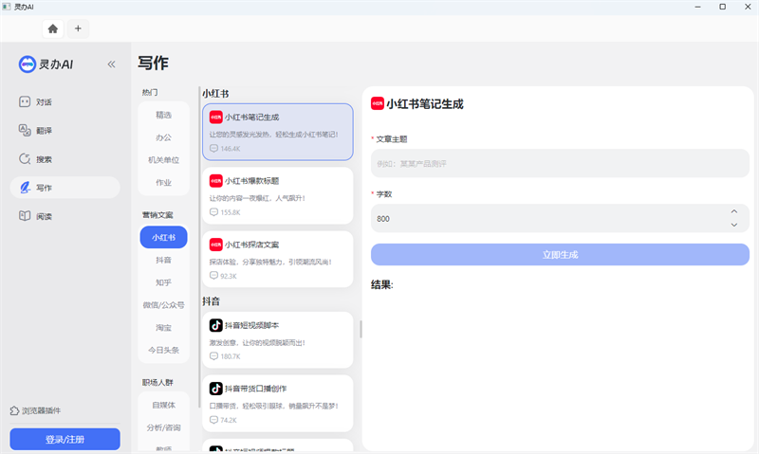Screen dimensions: 759x454
Task: Maximize the 灵办AI window
Action: click(x=723, y=7)
